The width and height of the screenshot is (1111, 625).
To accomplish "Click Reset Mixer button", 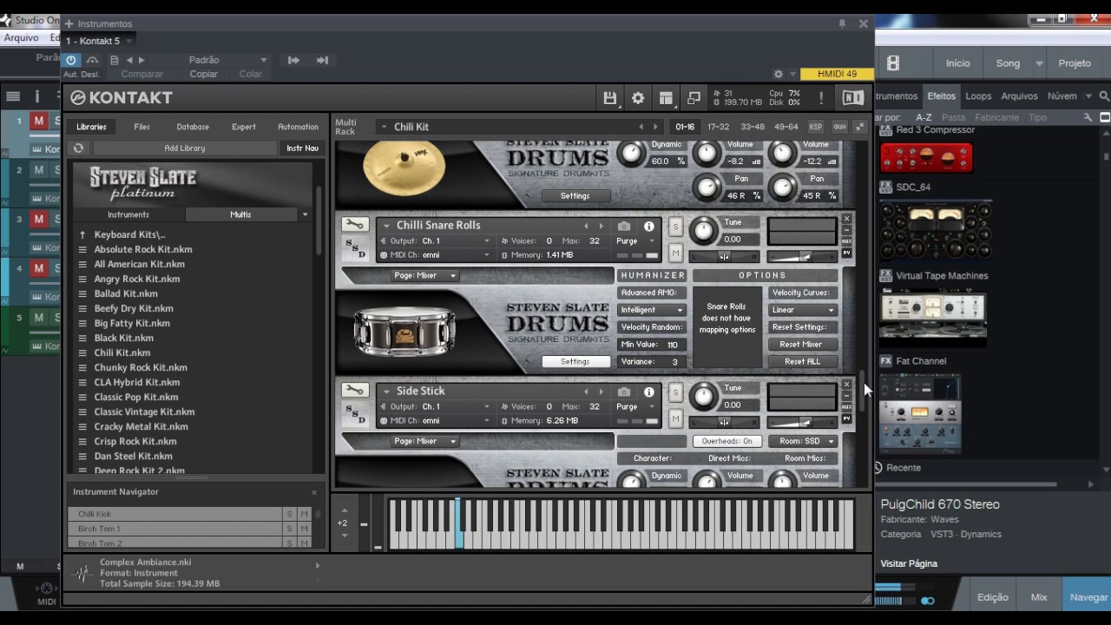I will click(x=801, y=345).
